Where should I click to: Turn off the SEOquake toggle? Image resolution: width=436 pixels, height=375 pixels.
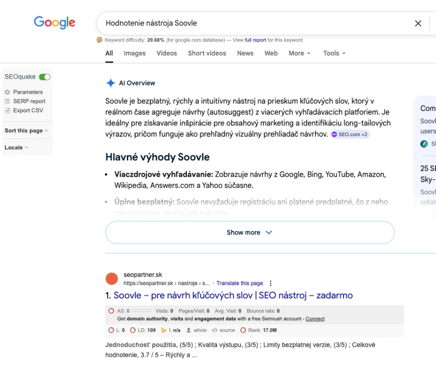(x=45, y=77)
